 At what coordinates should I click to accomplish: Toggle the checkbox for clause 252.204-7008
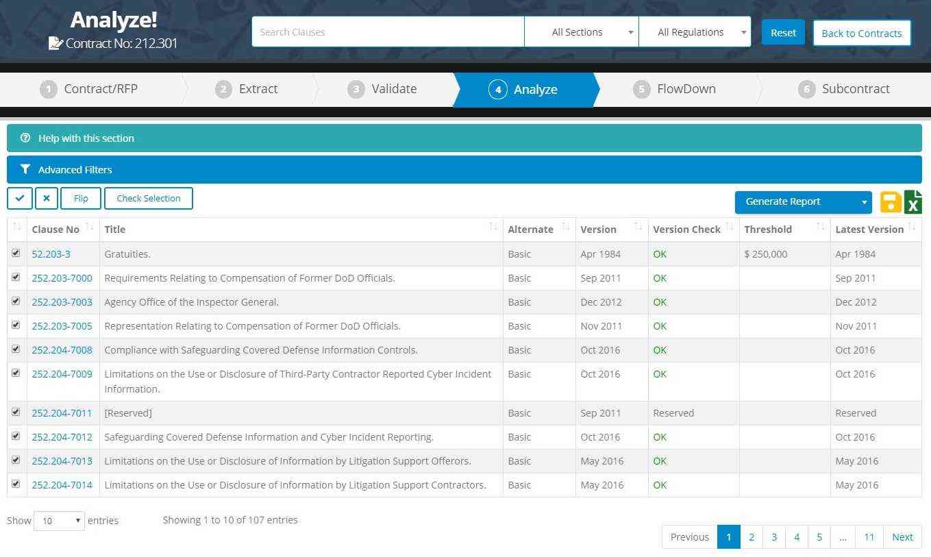16,349
